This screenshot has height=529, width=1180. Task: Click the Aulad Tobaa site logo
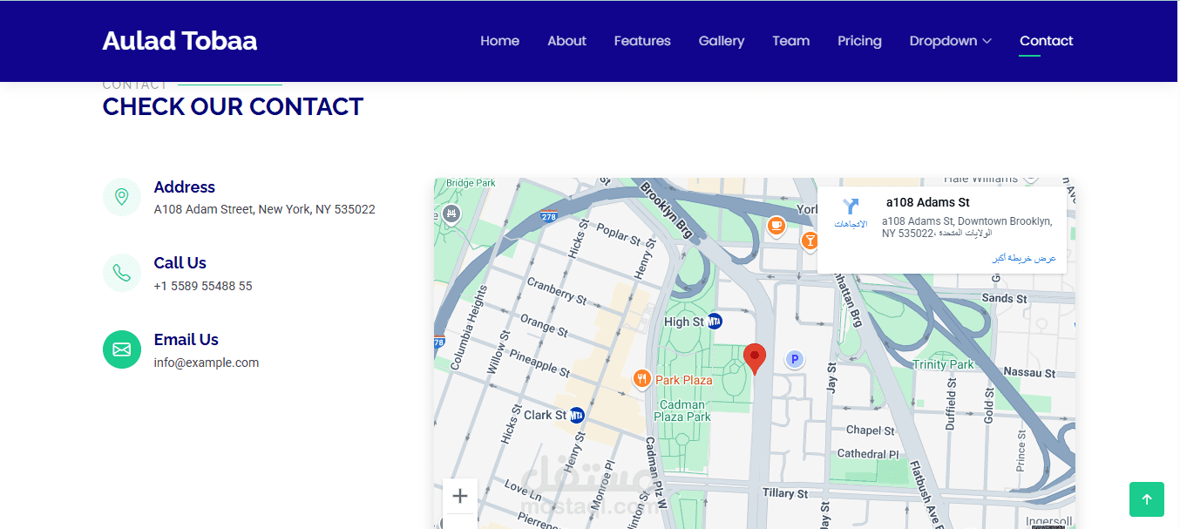click(180, 41)
